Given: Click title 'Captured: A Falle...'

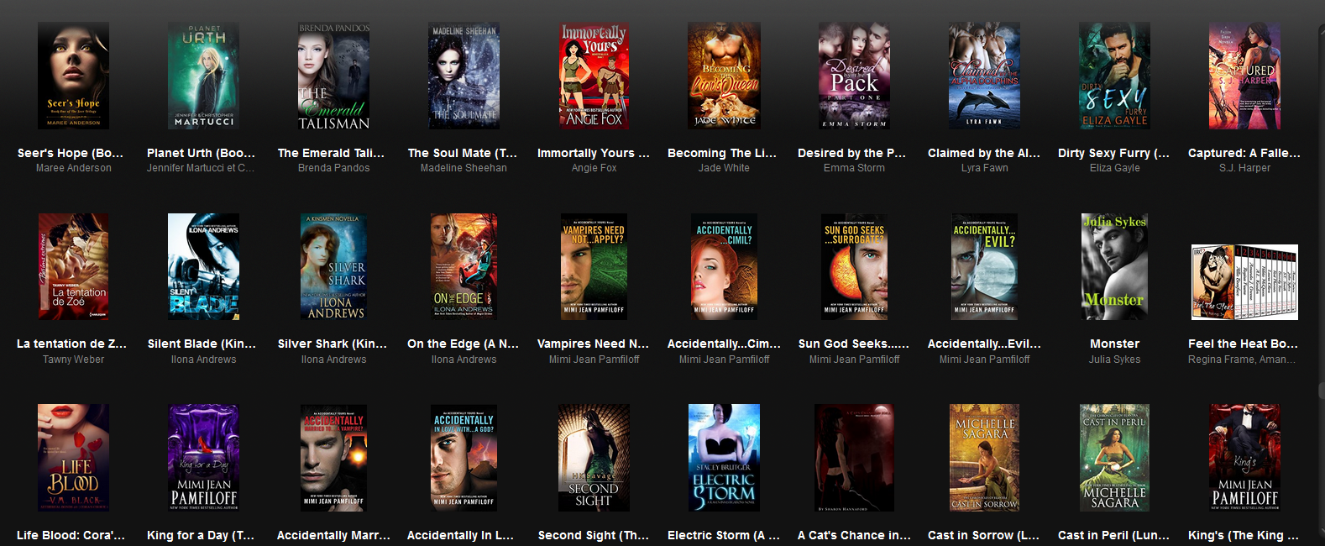Looking at the screenshot, I should [x=1244, y=153].
